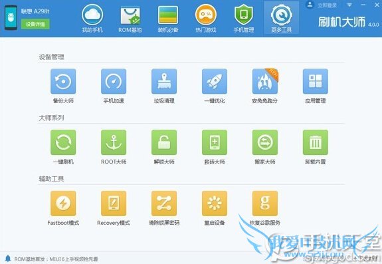Open 搬家大师 transfer tool
382x264 pixels.
(x=265, y=142)
